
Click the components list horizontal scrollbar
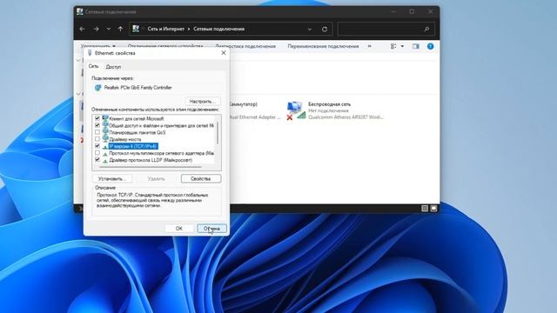click(151, 166)
